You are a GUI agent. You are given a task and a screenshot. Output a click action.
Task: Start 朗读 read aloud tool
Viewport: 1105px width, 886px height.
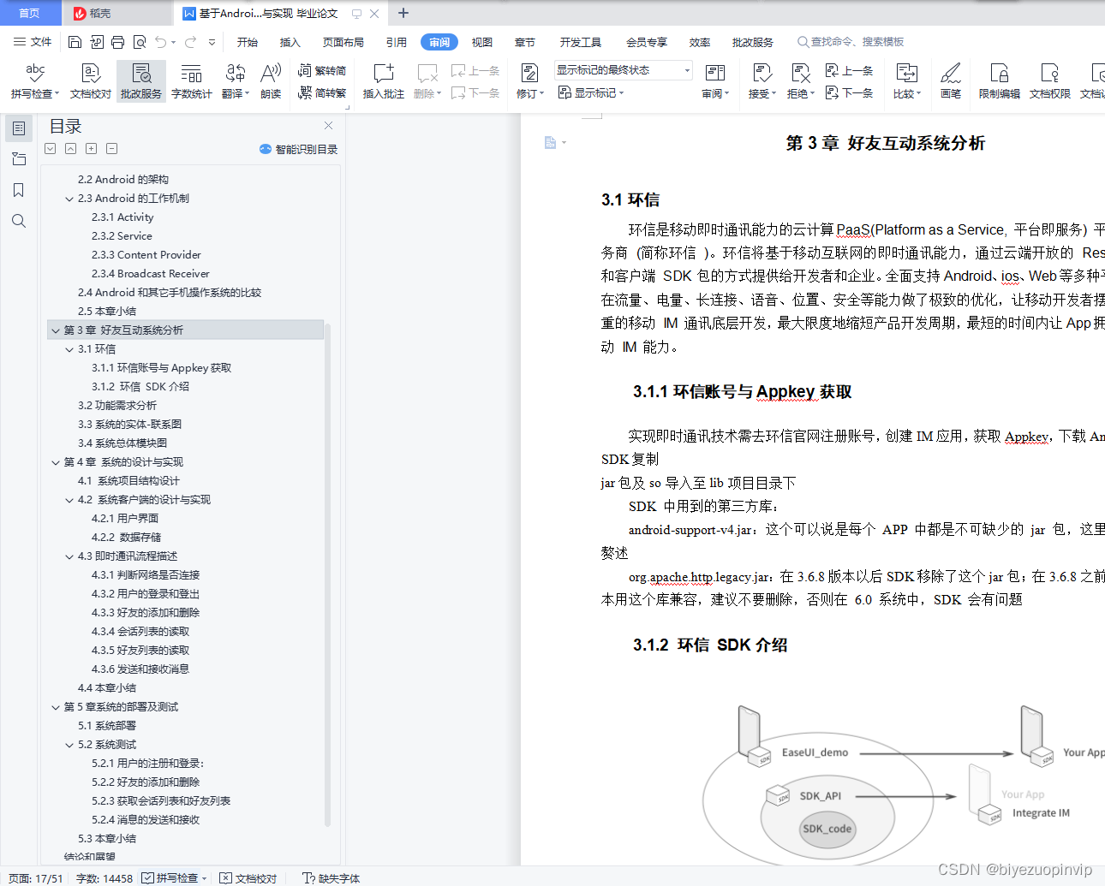(x=271, y=81)
